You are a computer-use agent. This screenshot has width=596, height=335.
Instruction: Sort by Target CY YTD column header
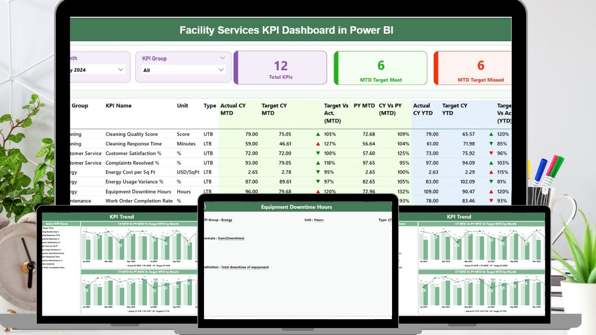(454, 109)
